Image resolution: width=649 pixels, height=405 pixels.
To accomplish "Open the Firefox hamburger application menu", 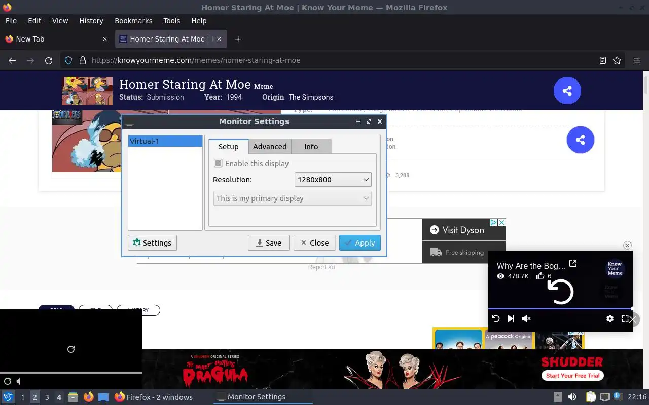I will click(x=637, y=60).
